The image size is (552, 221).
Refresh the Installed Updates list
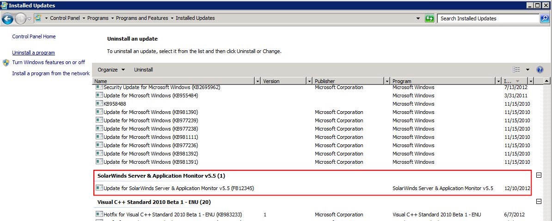tap(429, 18)
